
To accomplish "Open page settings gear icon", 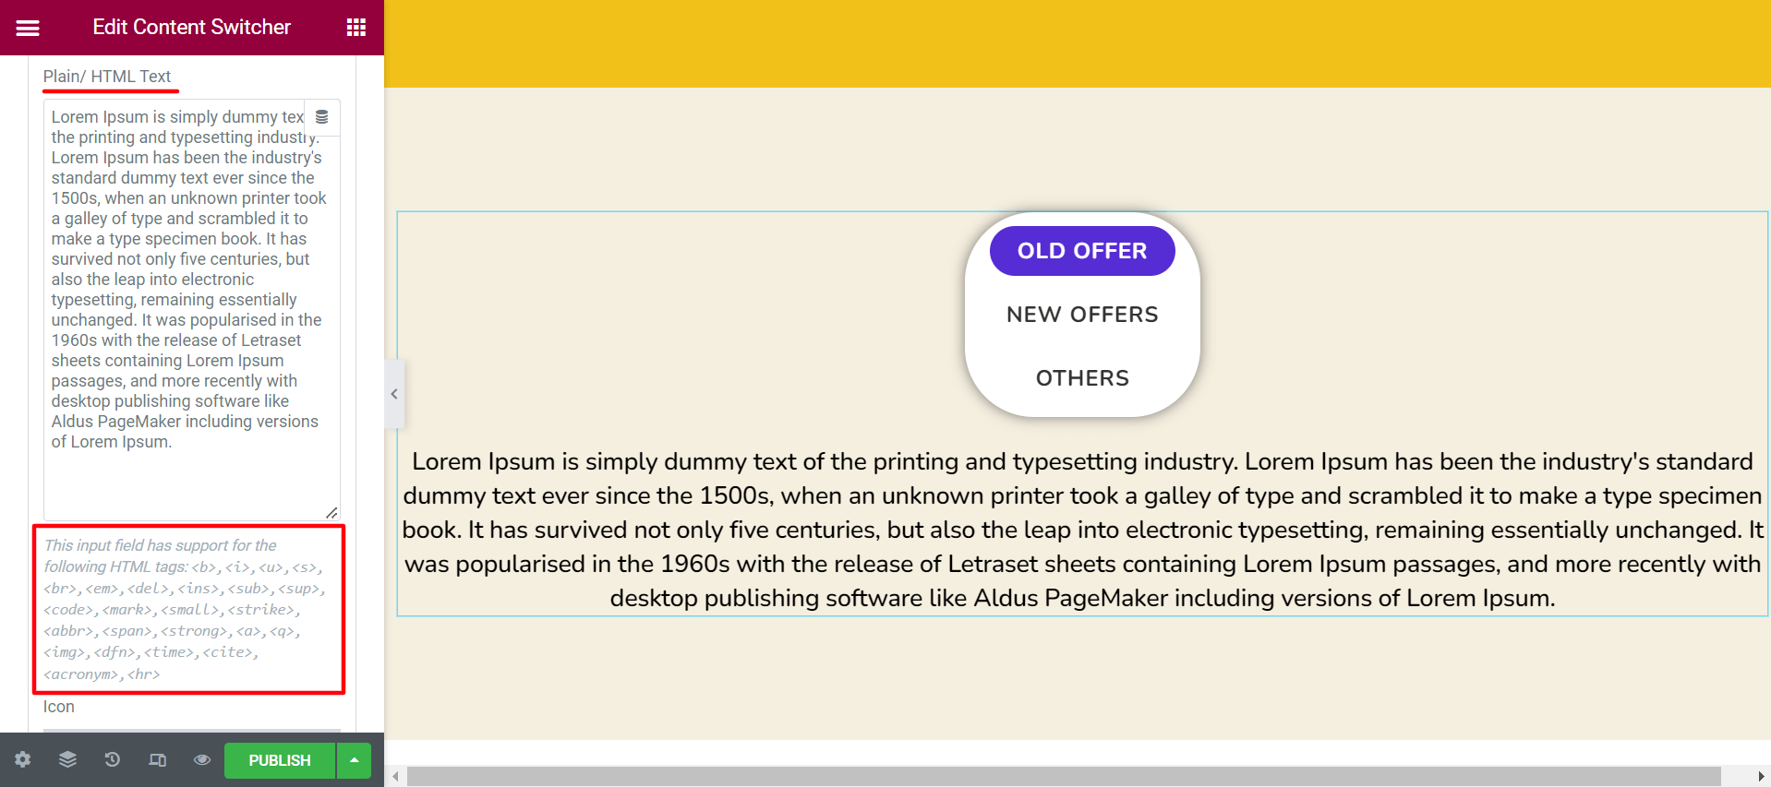I will click(x=22, y=759).
